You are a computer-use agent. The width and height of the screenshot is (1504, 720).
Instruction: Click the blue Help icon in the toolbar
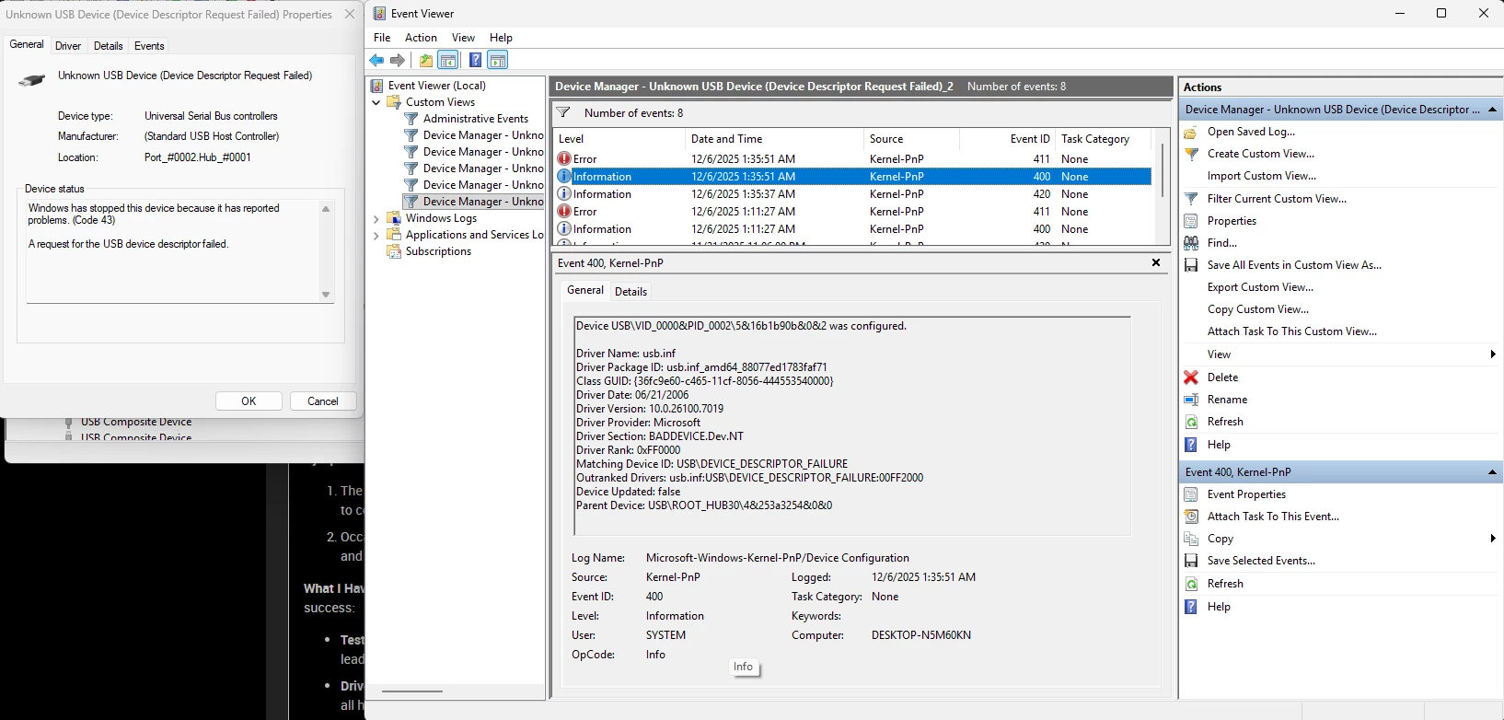click(475, 61)
